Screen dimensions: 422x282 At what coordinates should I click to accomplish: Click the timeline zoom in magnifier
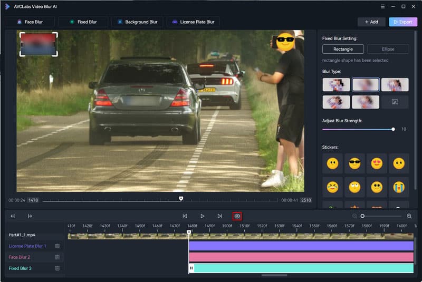click(409, 216)
